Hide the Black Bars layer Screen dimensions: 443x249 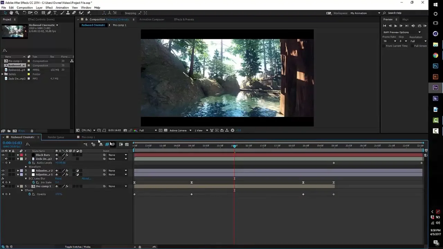(x=3, y=155)
